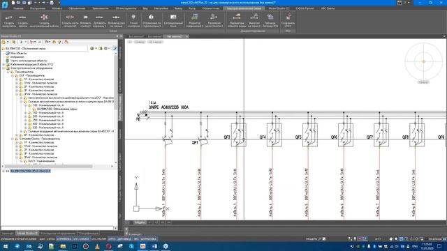Click the first folder icon in Model Studio panel toolbar
This screenshot has width=447, height=251.
pos(3,42)
